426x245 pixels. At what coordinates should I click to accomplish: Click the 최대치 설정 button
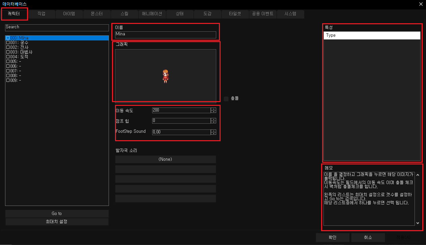57,222
